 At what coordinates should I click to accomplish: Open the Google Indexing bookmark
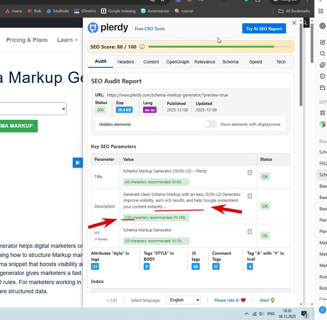pyautogui.click(x=118, y=11)
